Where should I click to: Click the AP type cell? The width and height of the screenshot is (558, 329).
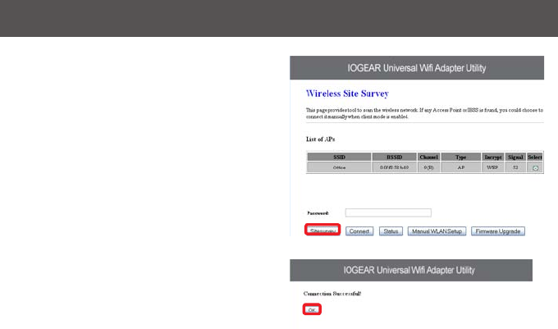tap(461, 167)
